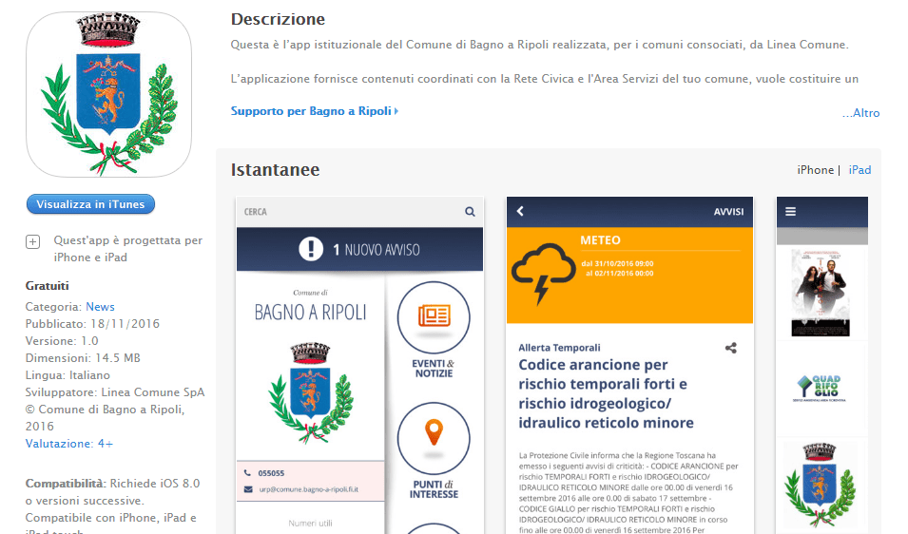The height and width of the screenshot is (534, 908).
Task: Click the coat of arms thumbnail in third screenshot
Action: click(x=820, y=485)
